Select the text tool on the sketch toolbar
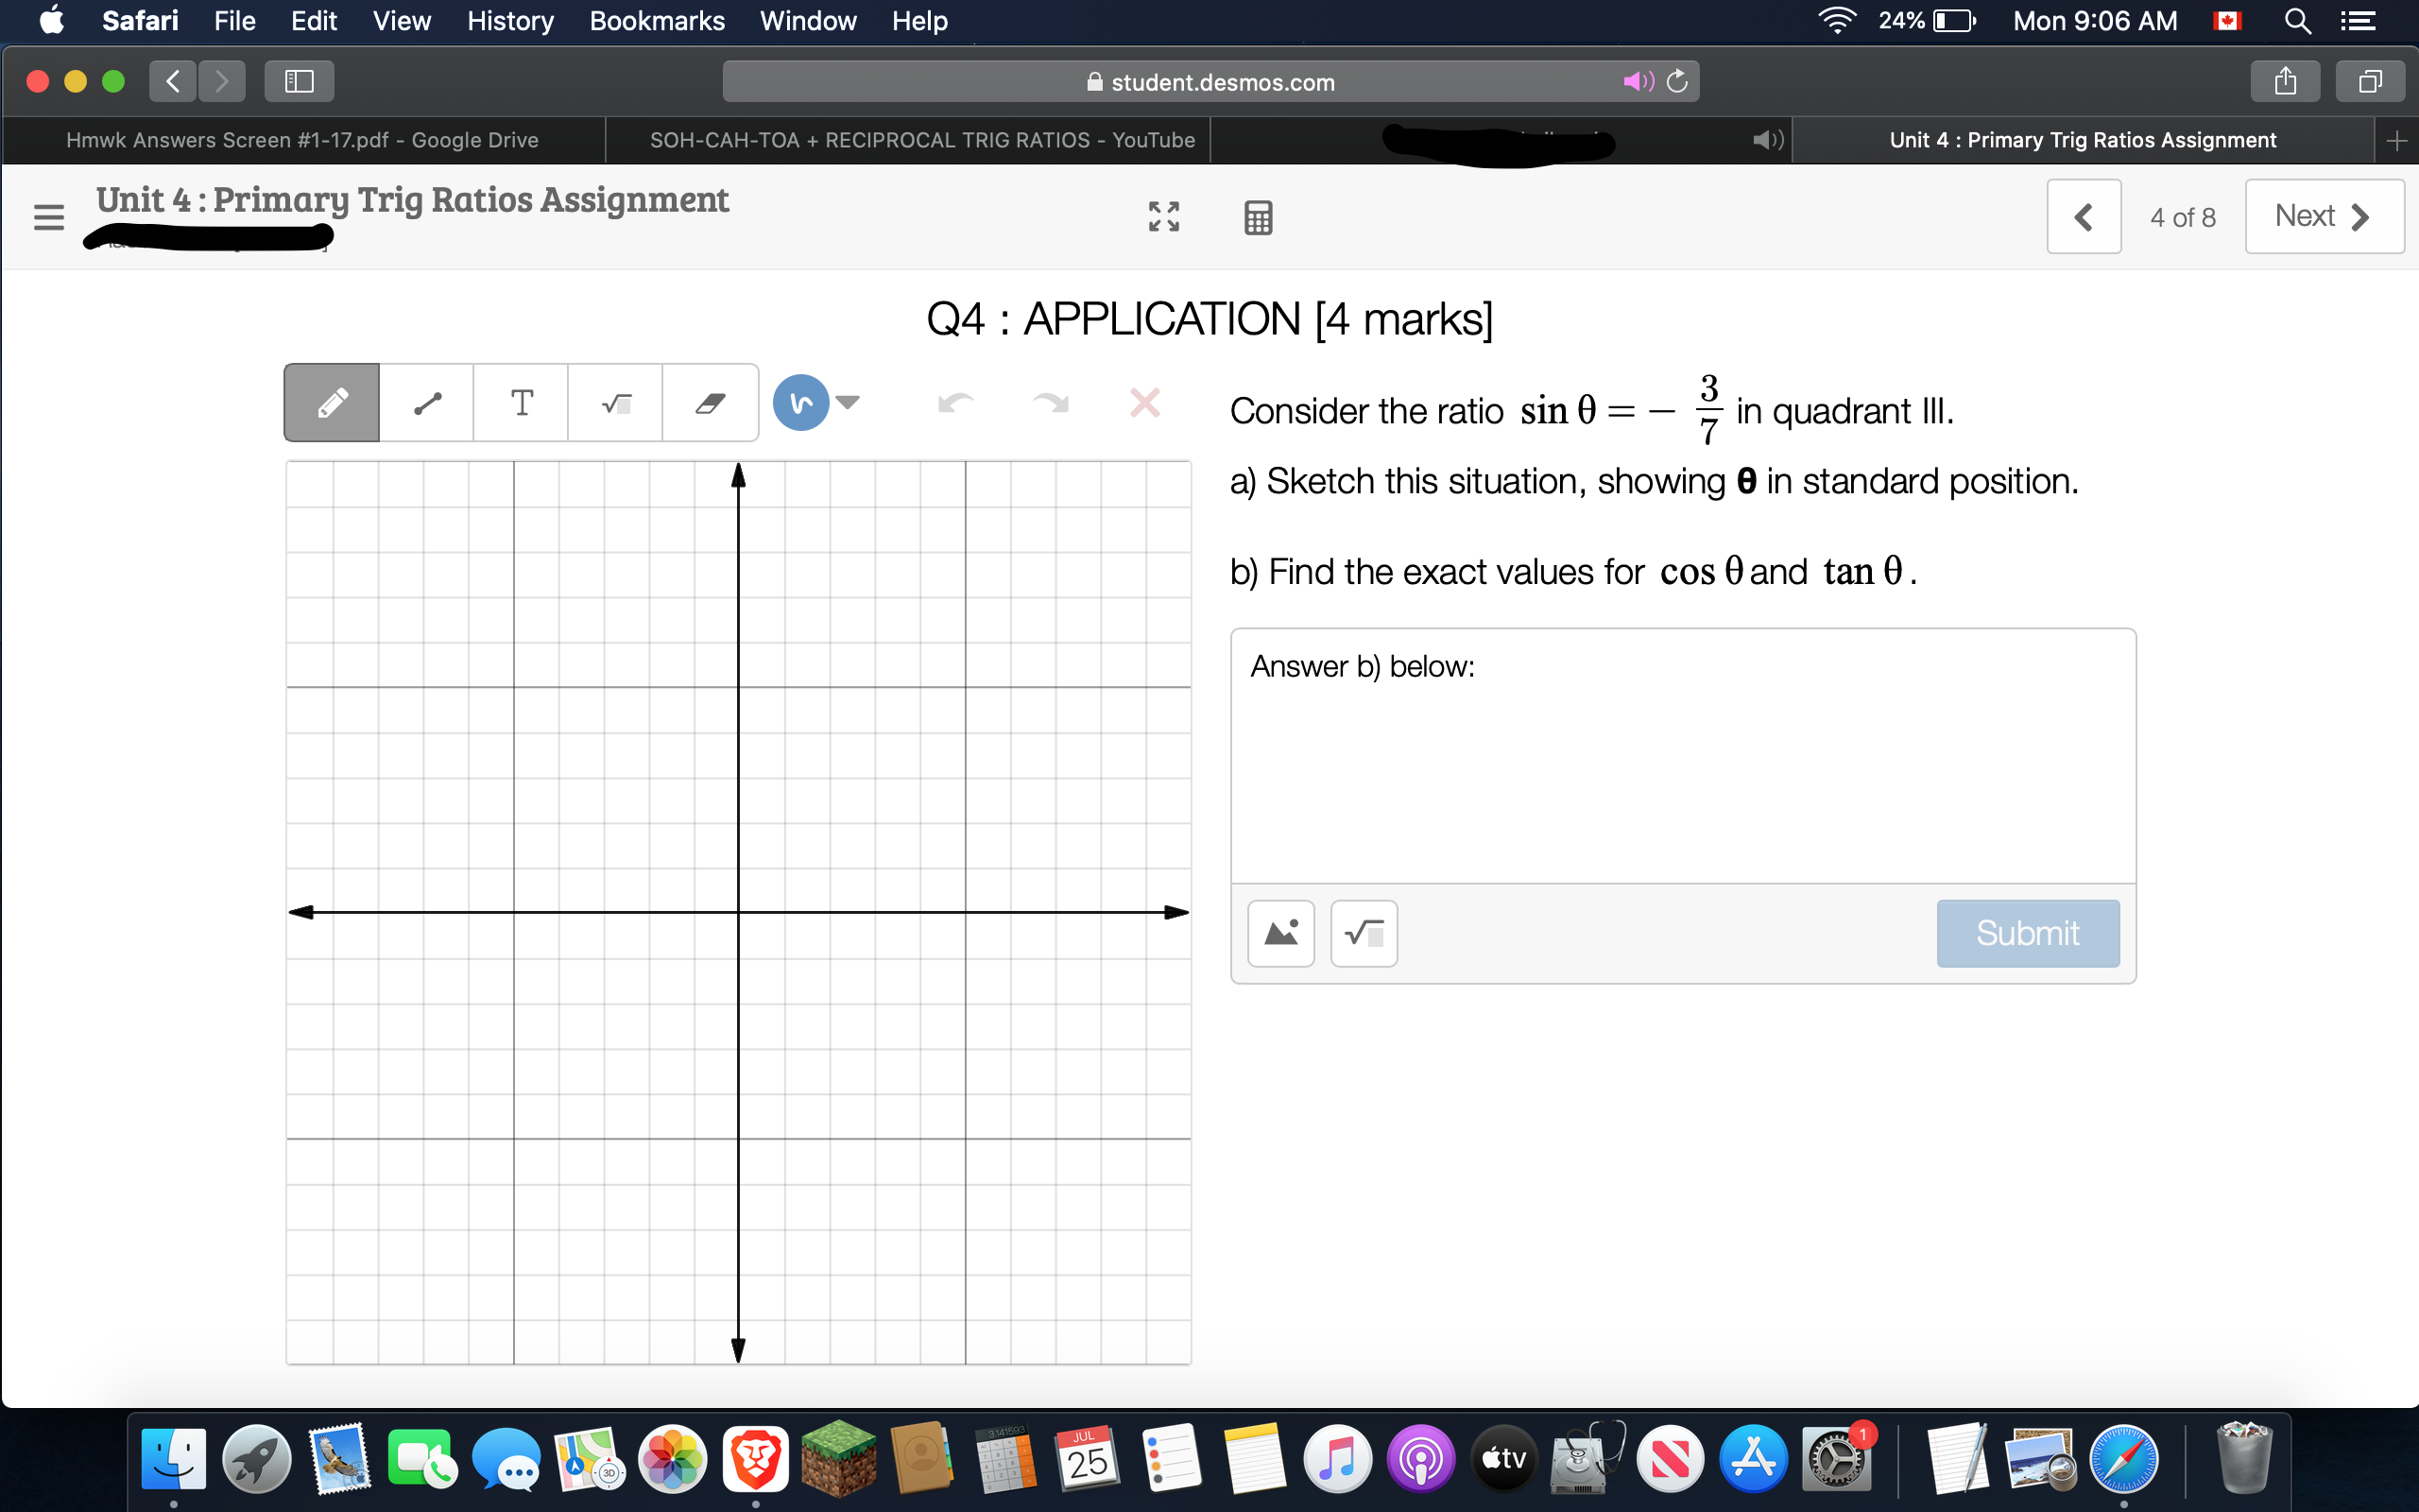 pos(520,402)
